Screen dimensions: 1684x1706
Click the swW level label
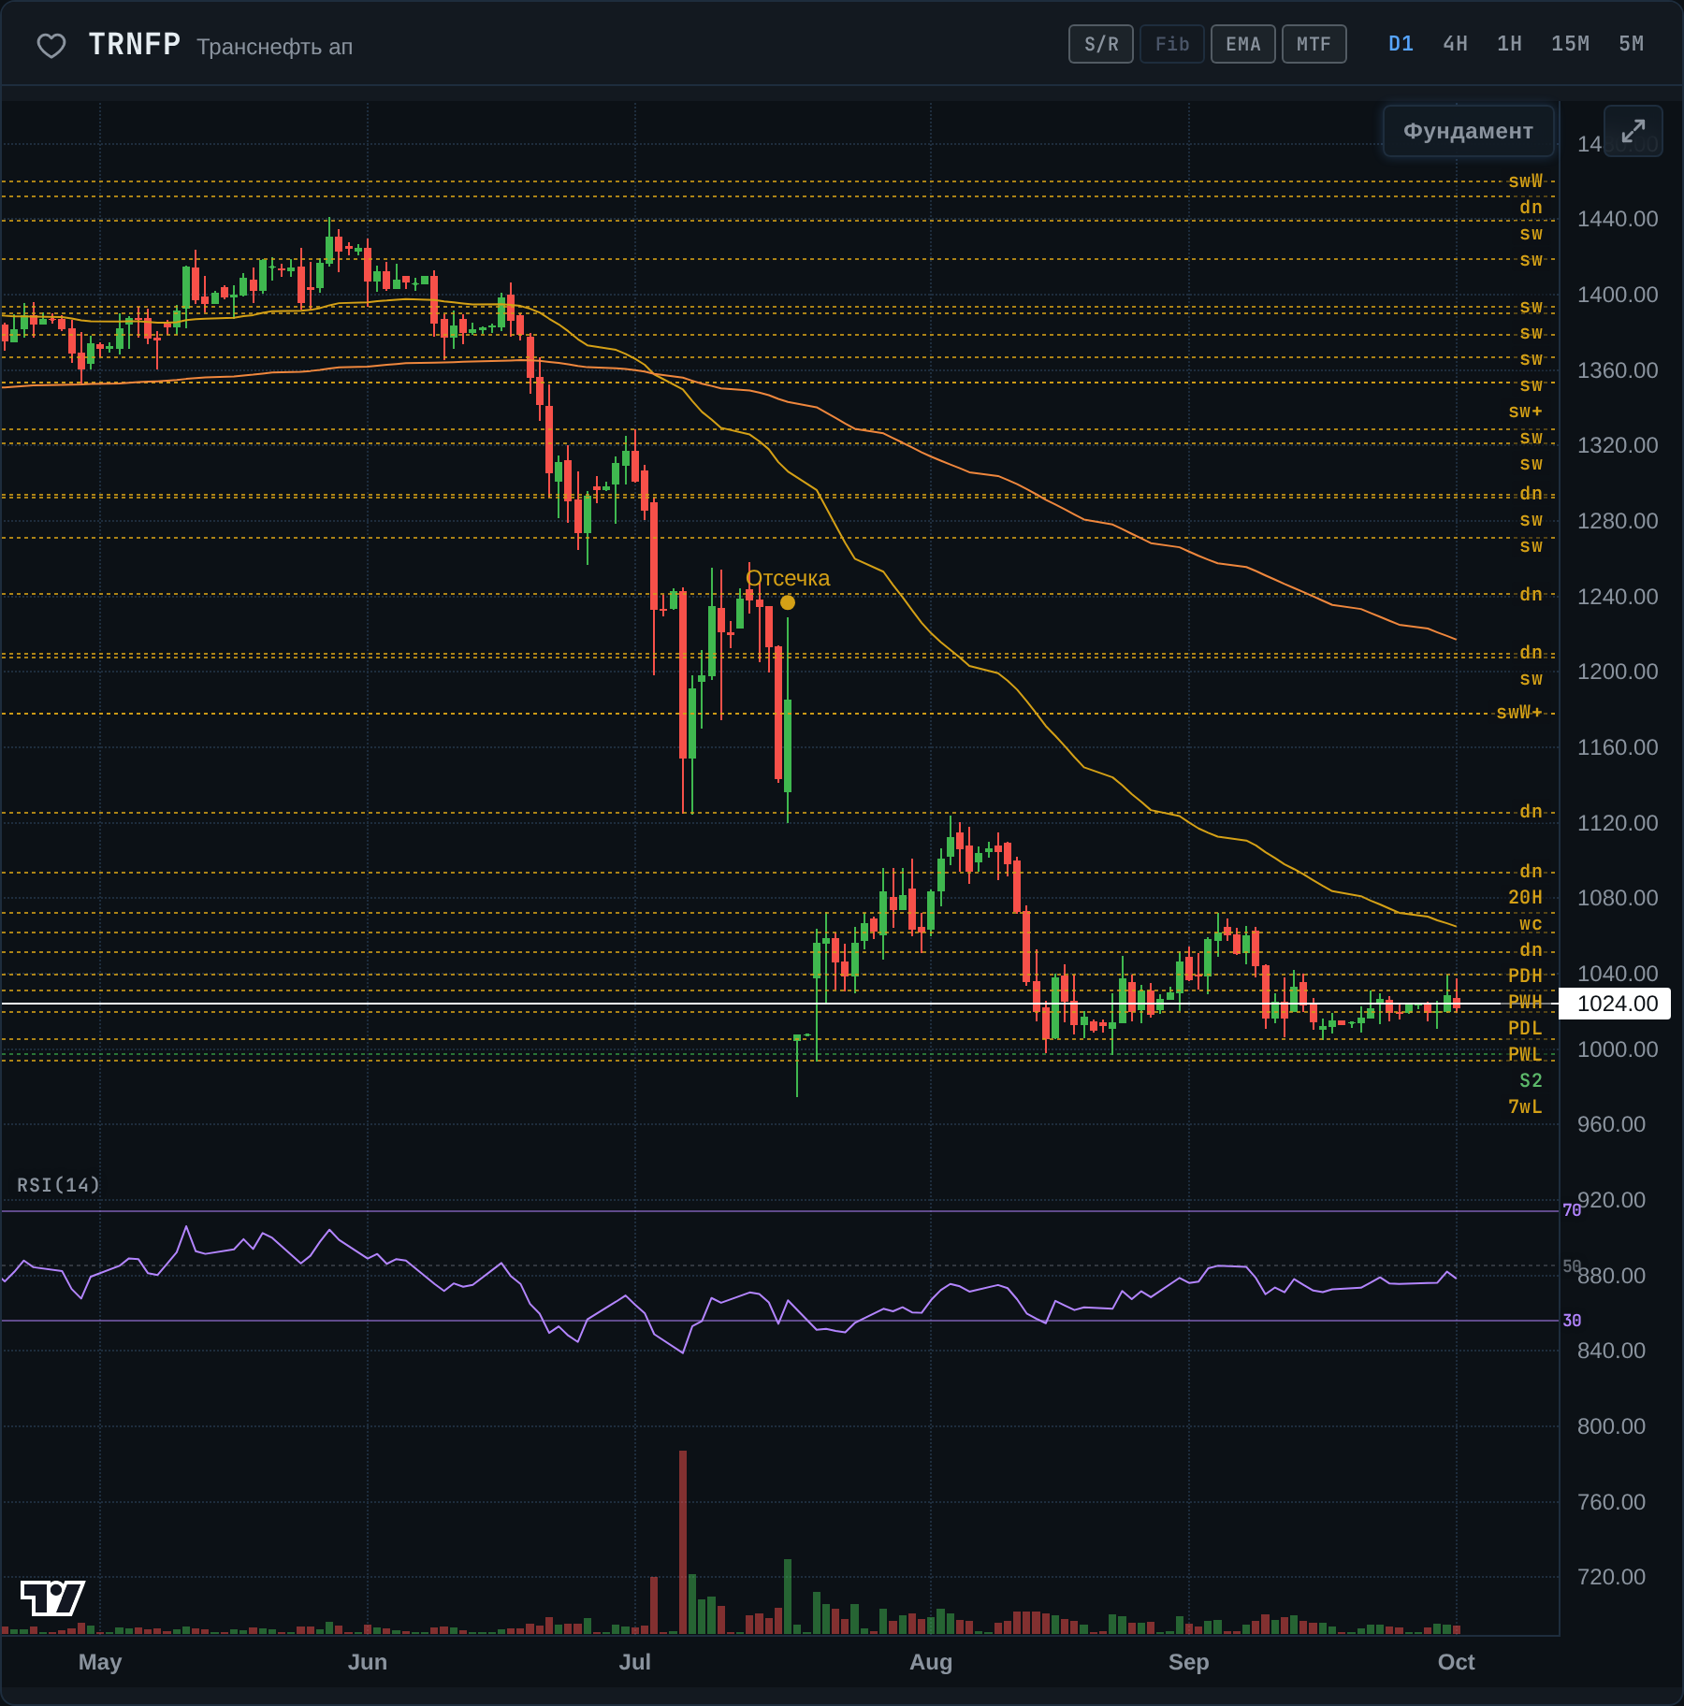point(1525,181)
